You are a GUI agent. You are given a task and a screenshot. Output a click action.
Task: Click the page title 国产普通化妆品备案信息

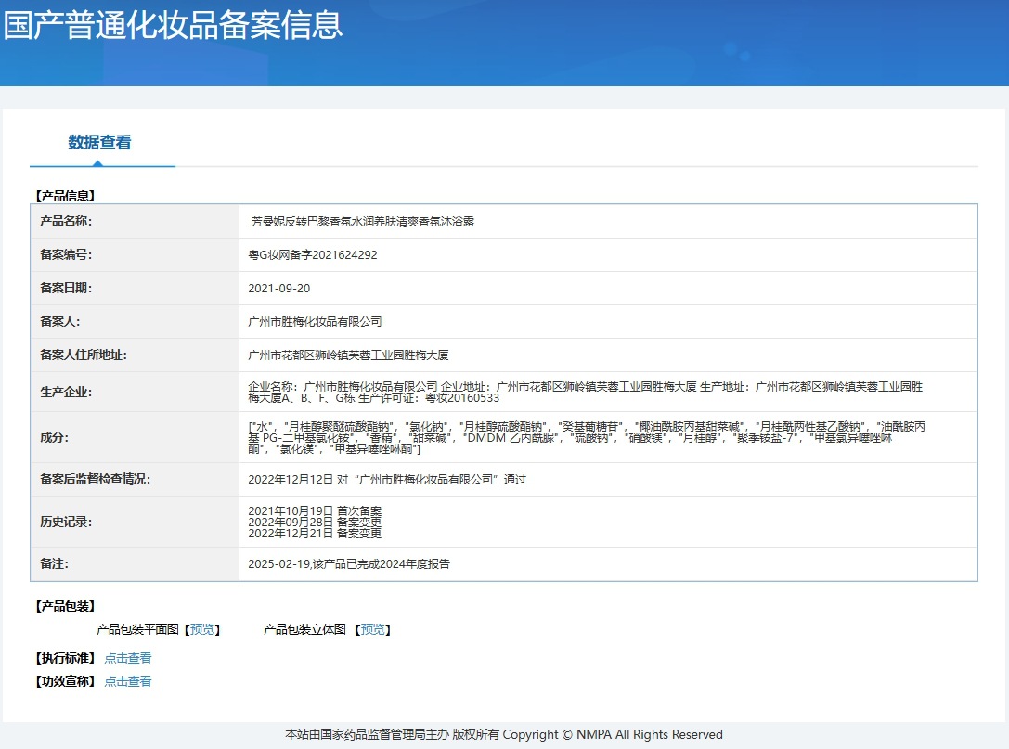pyautogui.click(x=173, y=26)
